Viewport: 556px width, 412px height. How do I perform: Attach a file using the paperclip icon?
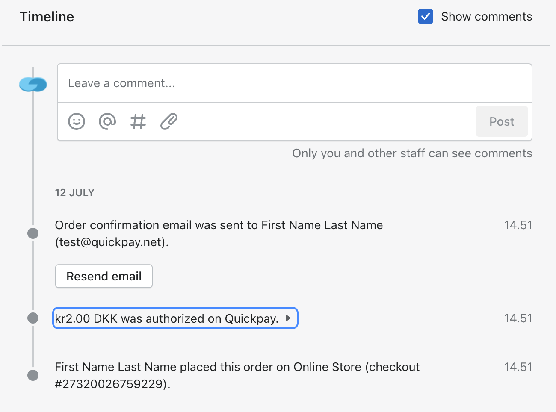point(169,121)
